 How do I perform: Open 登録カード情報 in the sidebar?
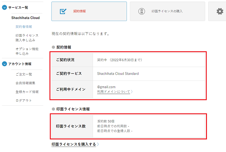[27, 92]
